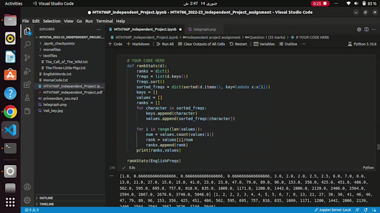Change cell language mode Python label
This screenshot has height=213, width=380.
368,167
